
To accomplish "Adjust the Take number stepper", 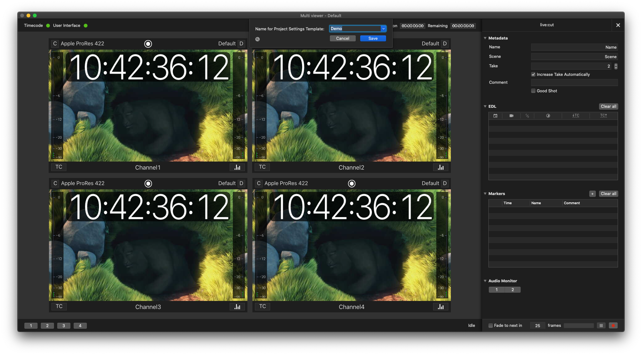I will click(616, 66).
